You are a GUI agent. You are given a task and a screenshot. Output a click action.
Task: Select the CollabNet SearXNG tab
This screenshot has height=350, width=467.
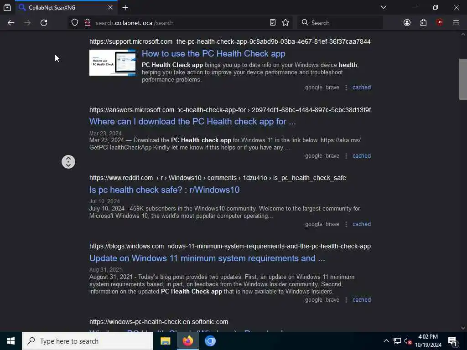(66, 7)
